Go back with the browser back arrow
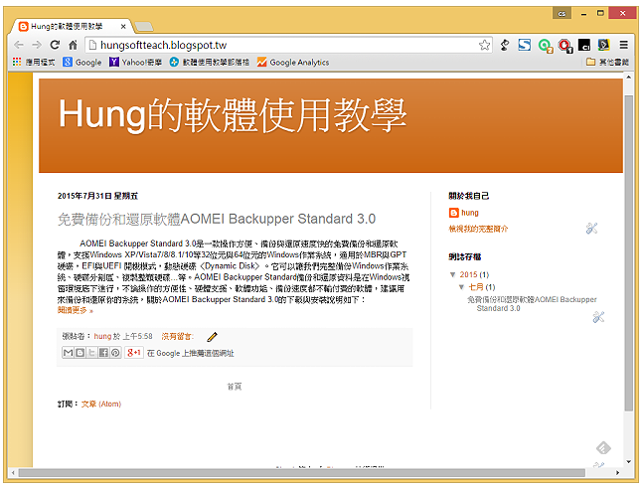 (19, 45)
